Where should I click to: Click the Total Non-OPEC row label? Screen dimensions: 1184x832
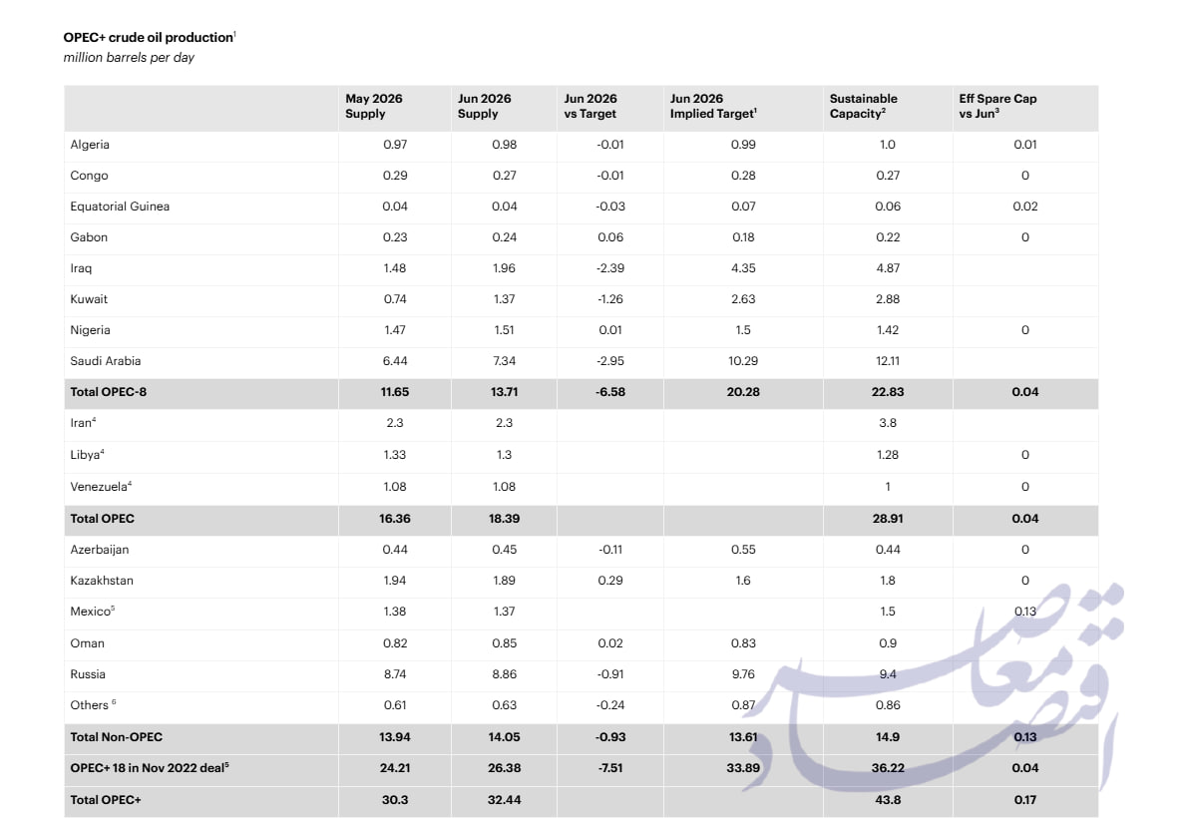pos(117,737)
